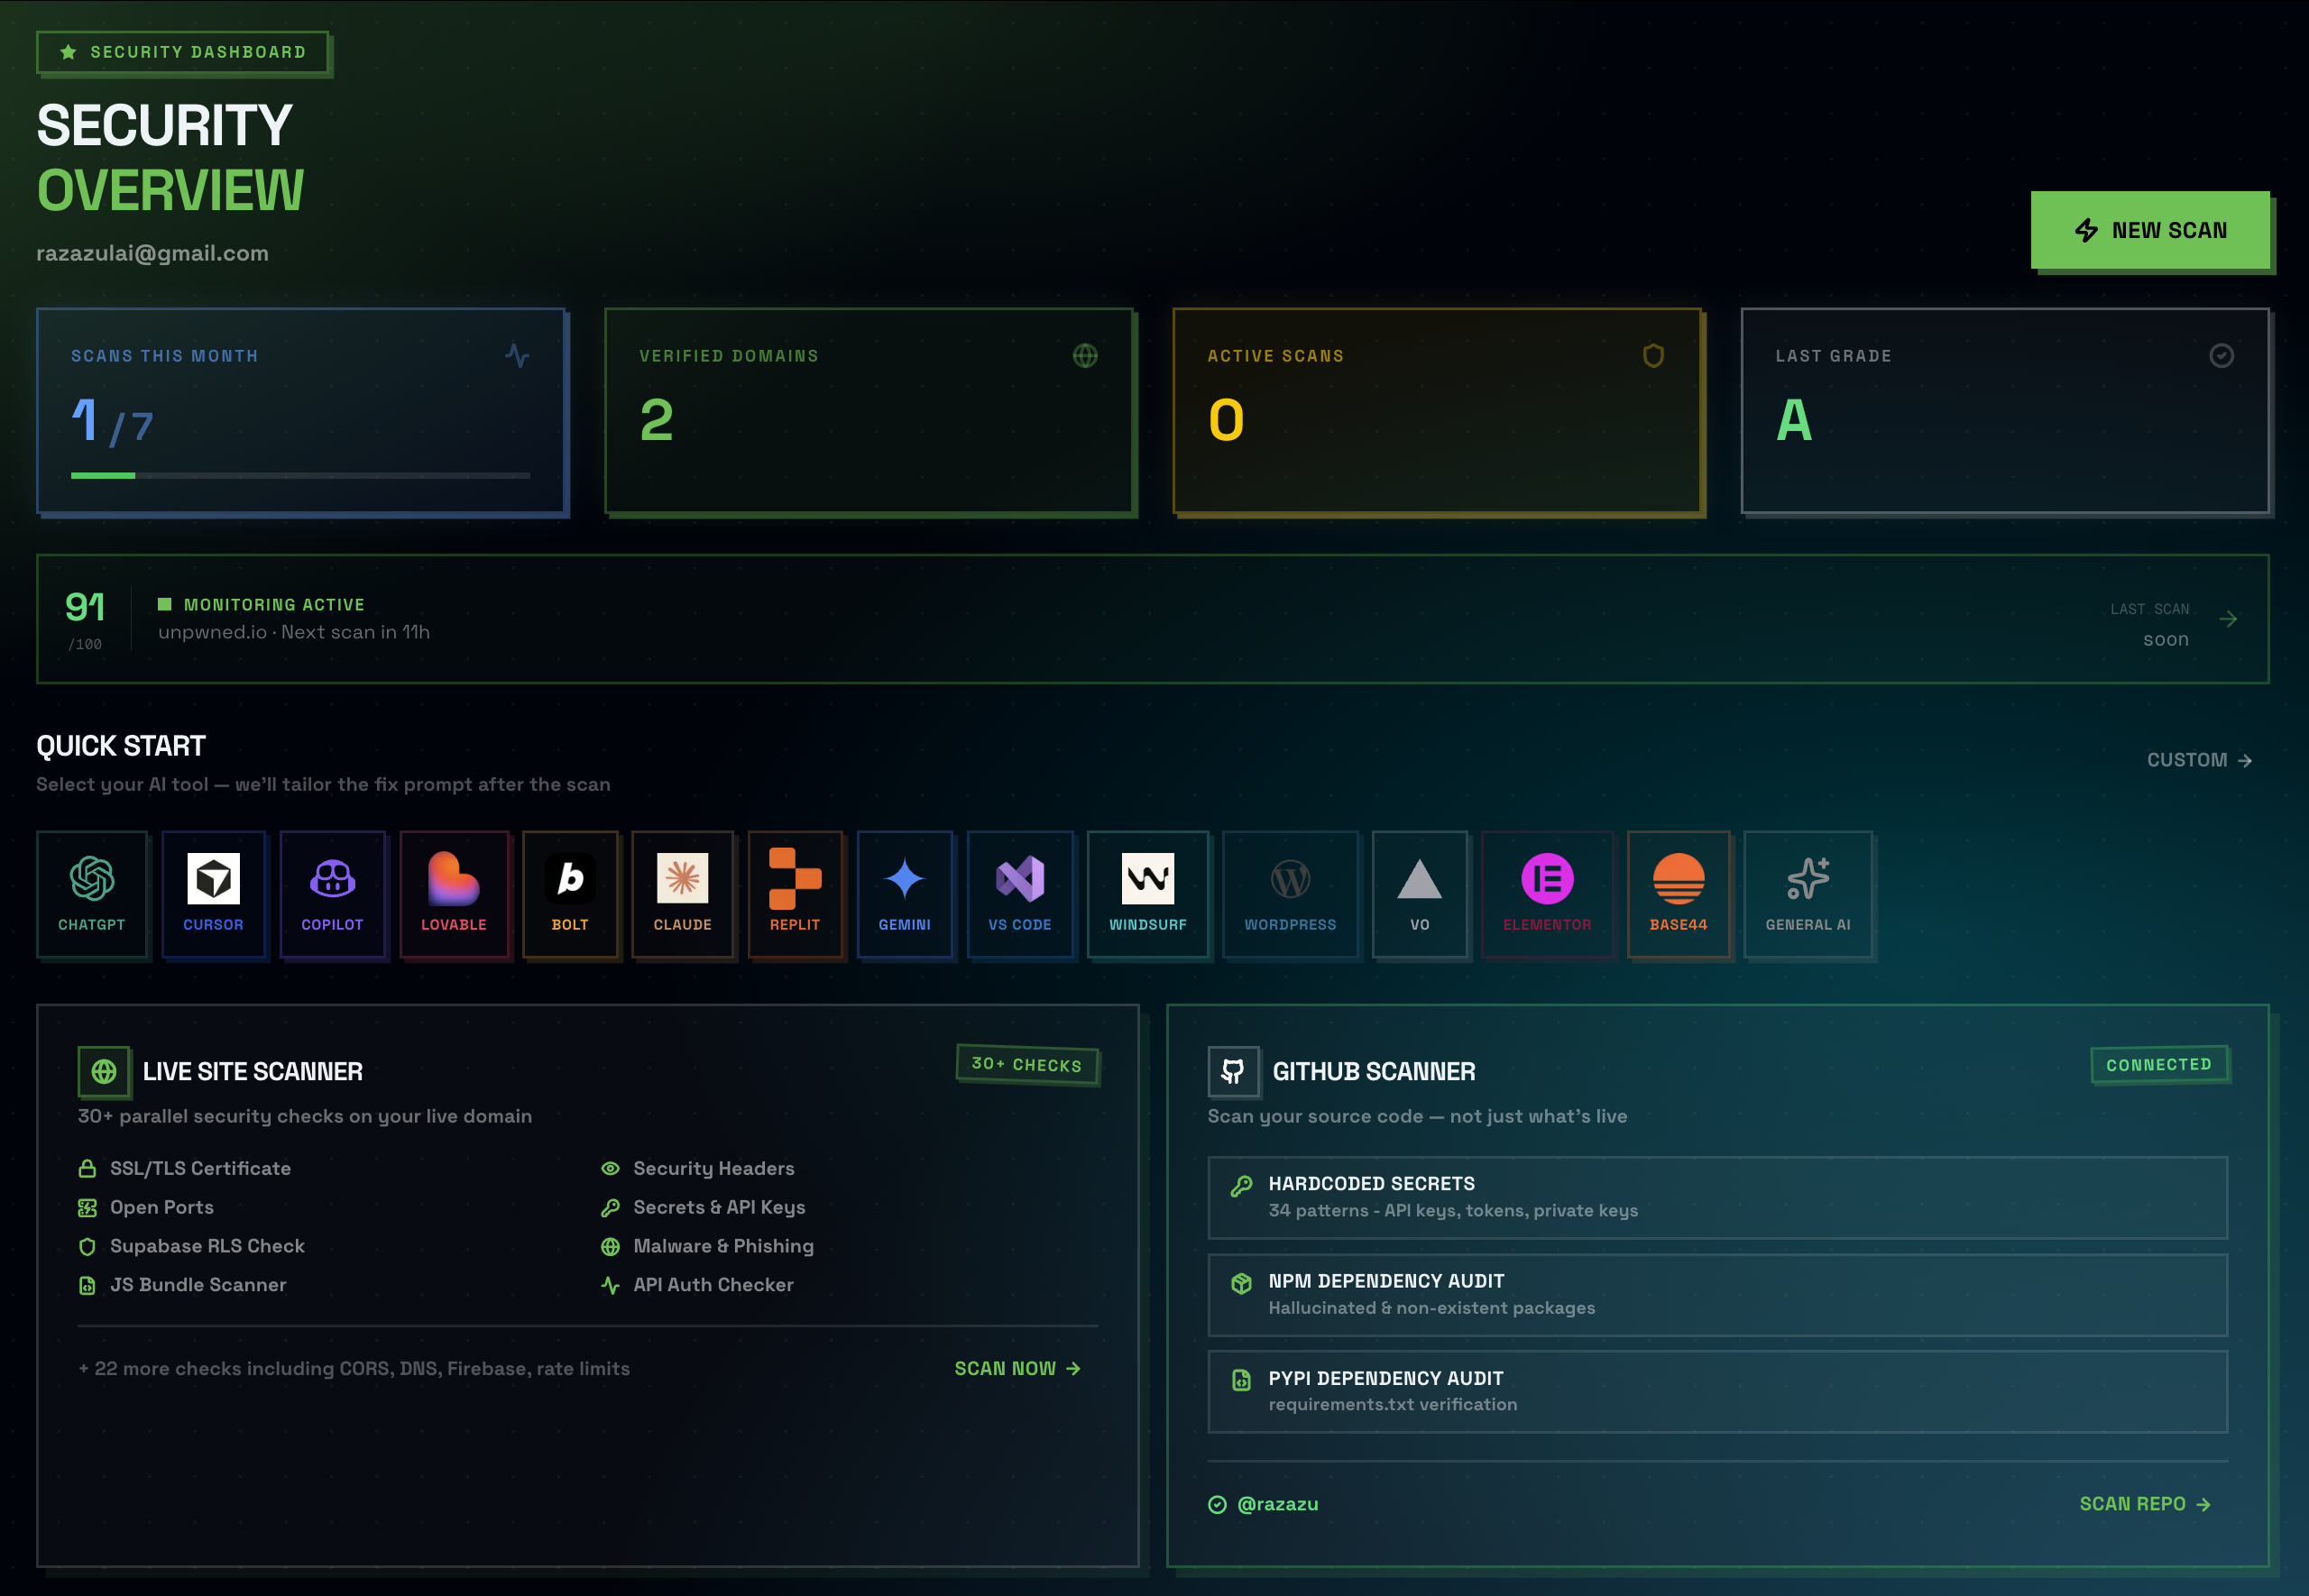Select the NPM Dependency Audit row
The height and width of the screenshot is (1596, 2309).
(1716, 1294)
